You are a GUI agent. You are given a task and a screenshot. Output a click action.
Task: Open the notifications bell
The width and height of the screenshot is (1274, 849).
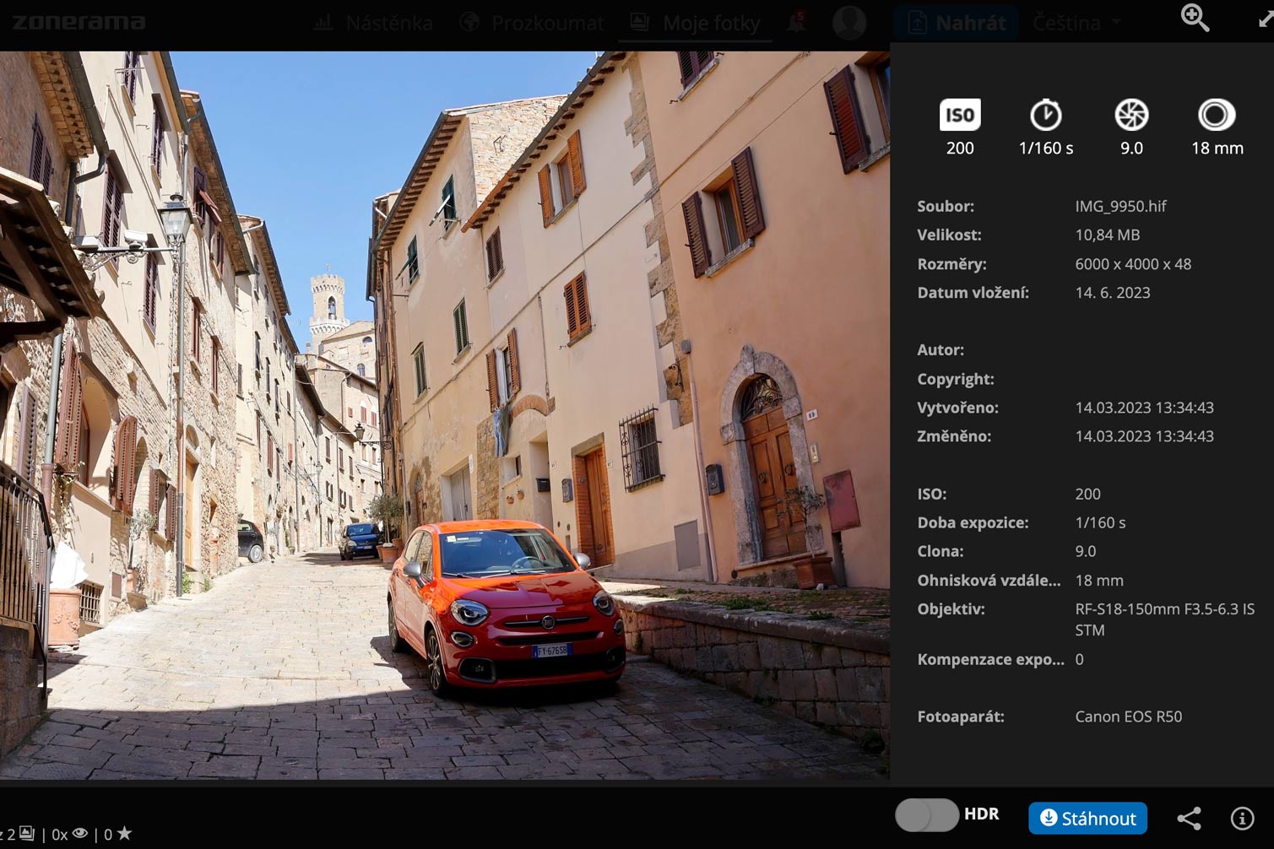796,22
